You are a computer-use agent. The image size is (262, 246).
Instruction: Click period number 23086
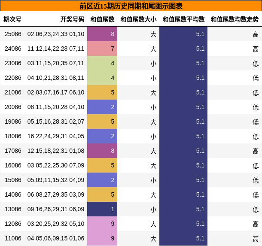click(x=13, y=63)
